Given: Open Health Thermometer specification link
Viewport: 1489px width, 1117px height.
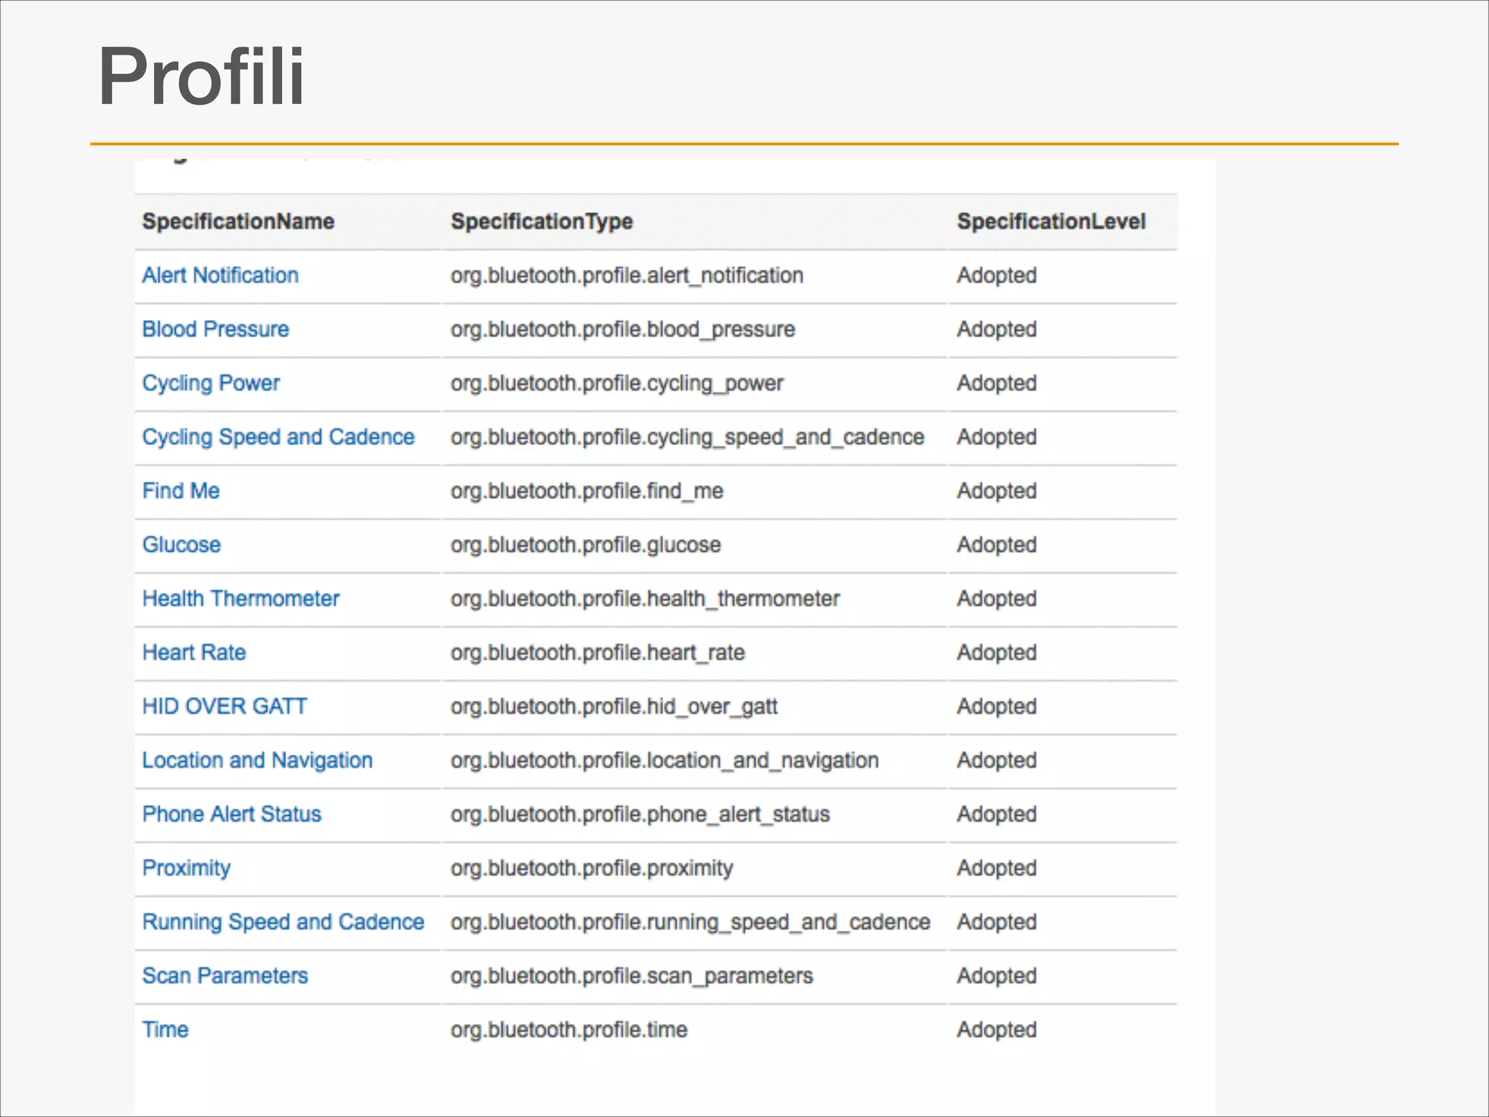Looking at the screenshot, I should pos(241,598).
